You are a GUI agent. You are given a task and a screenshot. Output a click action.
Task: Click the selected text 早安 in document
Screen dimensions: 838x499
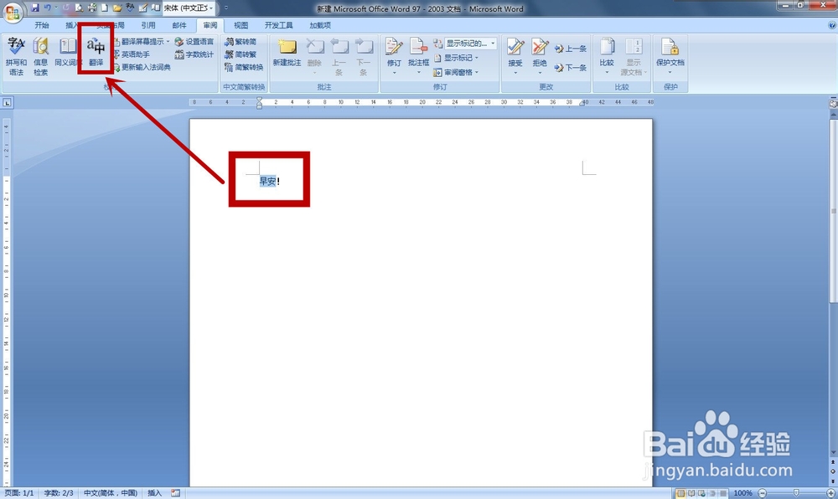point(268,182)
